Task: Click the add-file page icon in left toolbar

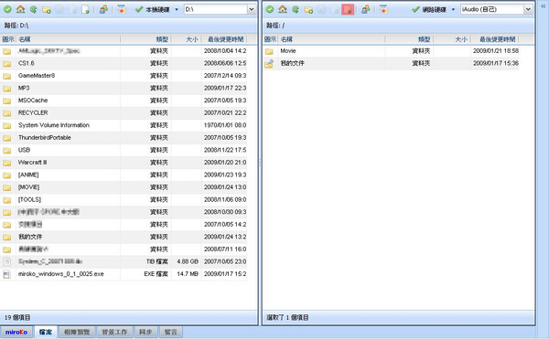Action: pyautogui.click(x=85, y=9)
